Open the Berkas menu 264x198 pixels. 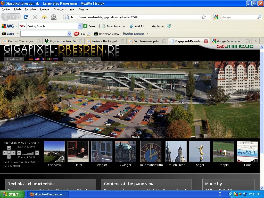tap(6, 10)
